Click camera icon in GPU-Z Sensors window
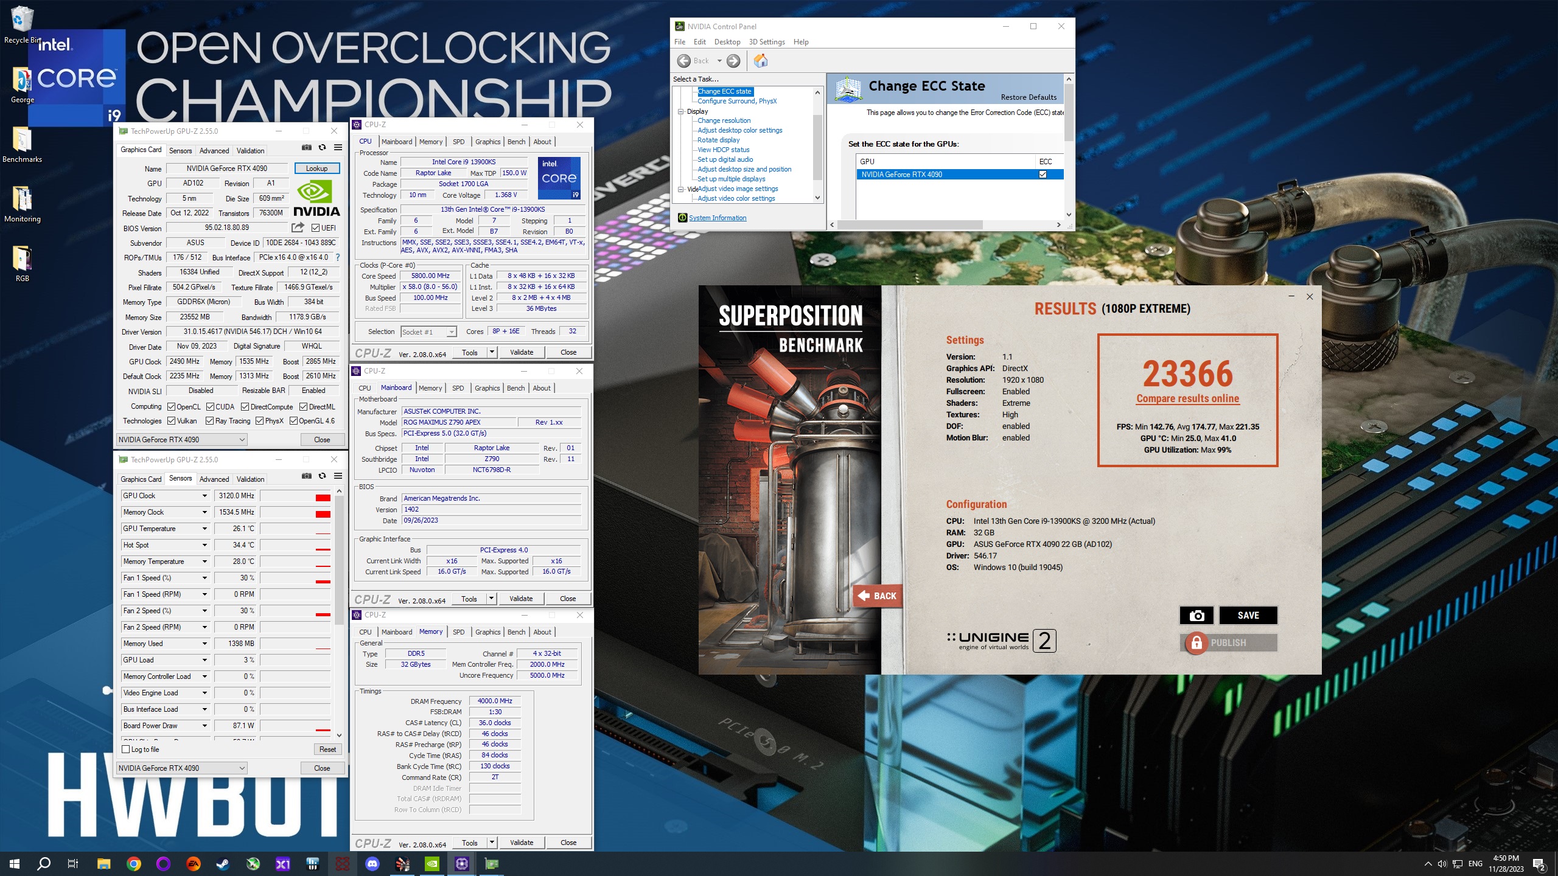The height and width of the screenshot is (876, 1558). coord(306,476)
